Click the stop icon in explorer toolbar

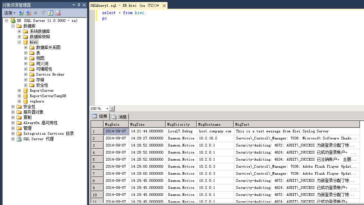point(36,13)
